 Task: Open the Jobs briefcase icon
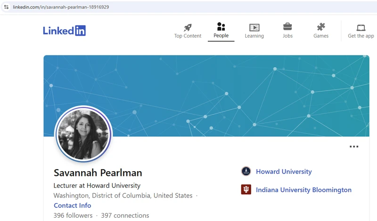[x=287, y=27]
